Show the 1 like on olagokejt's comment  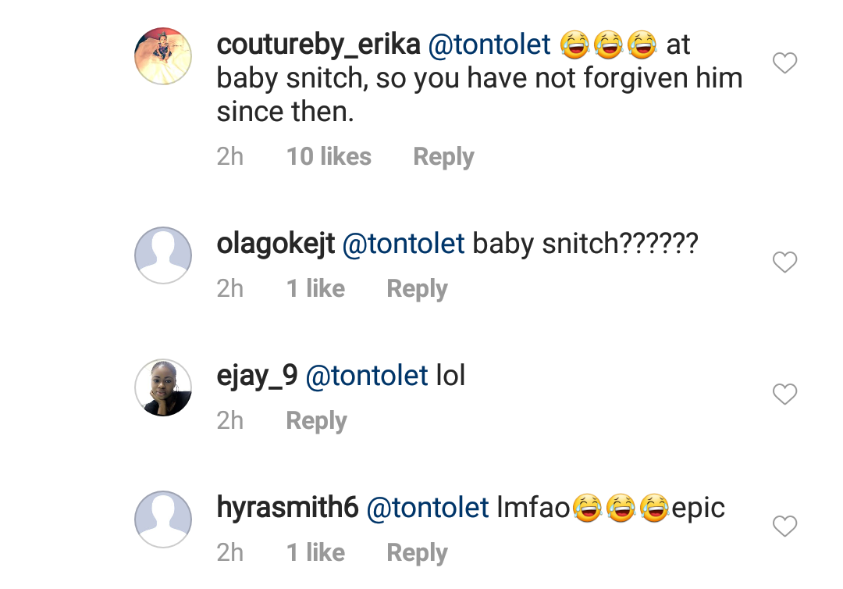(315, 289)
